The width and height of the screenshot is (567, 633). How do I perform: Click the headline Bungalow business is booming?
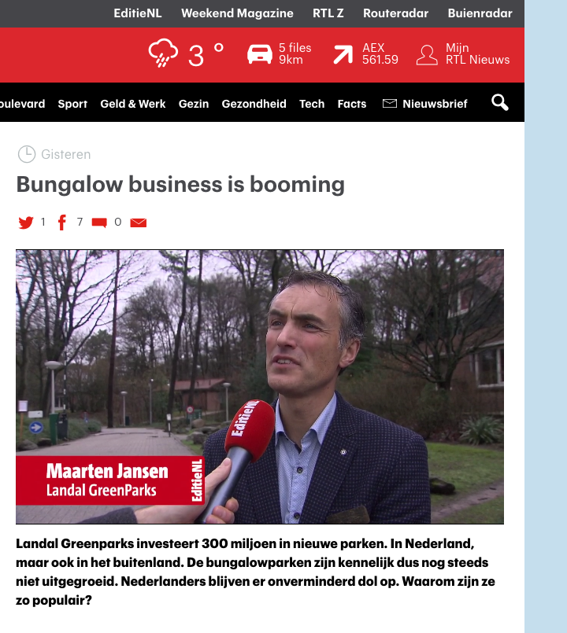click(180, 185)
